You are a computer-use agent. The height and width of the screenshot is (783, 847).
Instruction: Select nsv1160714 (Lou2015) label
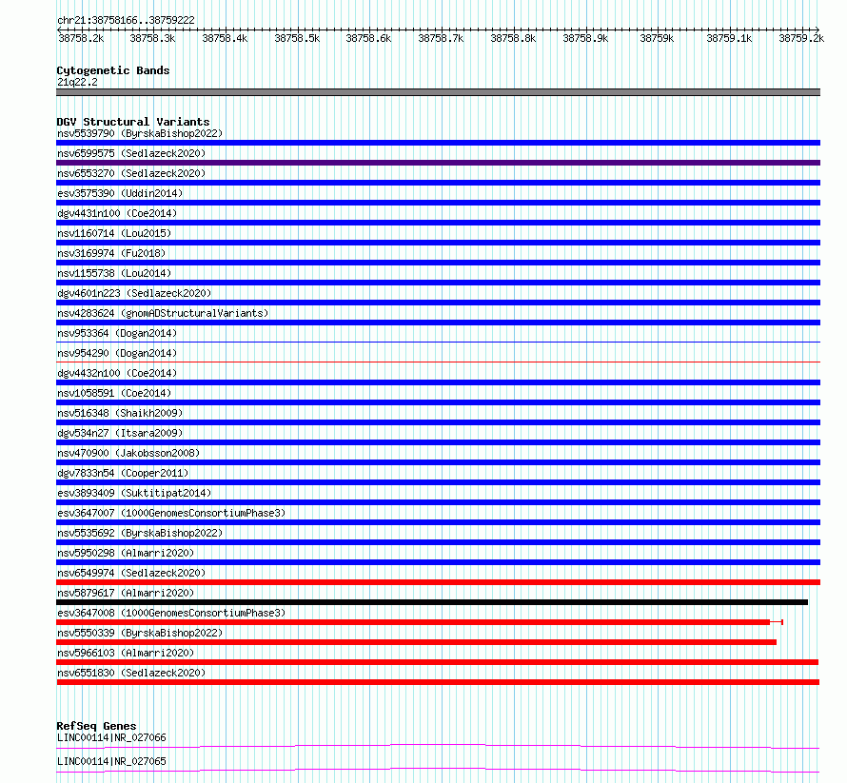(x=114, y=233)
